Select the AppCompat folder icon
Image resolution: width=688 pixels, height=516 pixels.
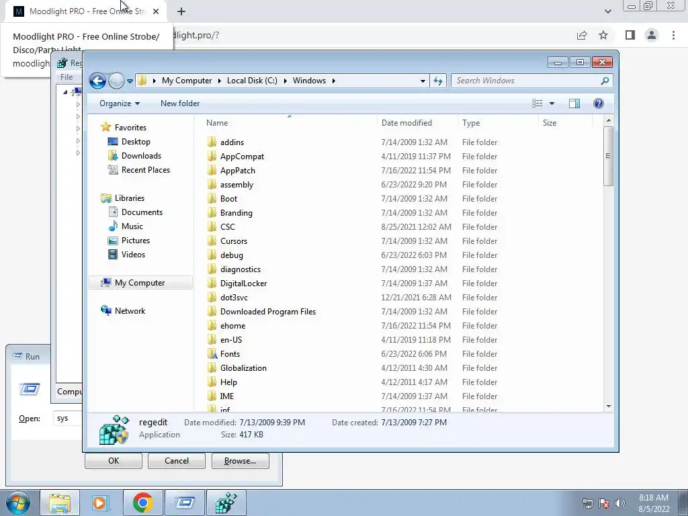coord(212,156)
